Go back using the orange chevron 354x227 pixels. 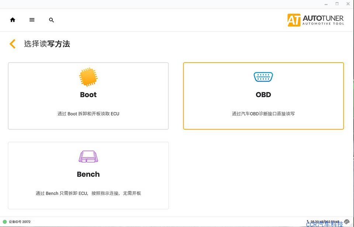point(13,44)
